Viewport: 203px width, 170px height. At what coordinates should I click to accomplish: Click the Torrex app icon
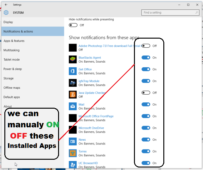pyautogui.click(x=73, y=153)
